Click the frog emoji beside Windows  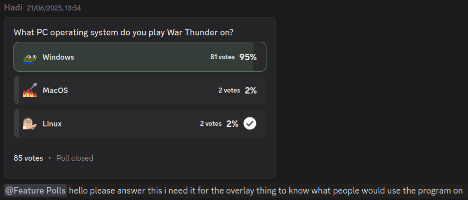(30, 57)
